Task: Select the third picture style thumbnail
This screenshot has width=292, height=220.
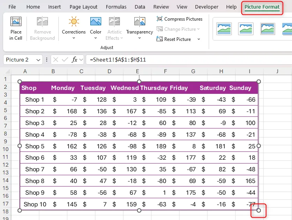Action: pyautogui.click(x=268, y=28)
